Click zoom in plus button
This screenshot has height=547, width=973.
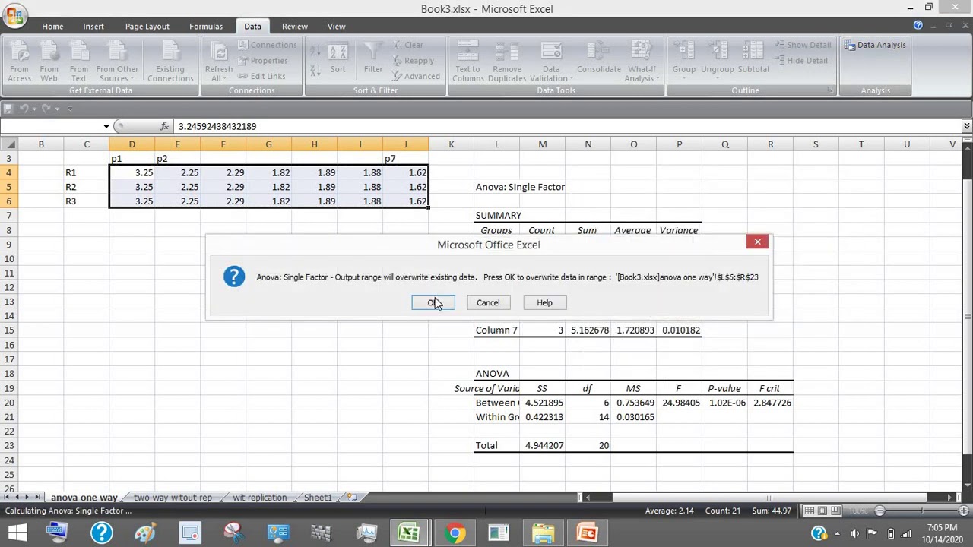[x=964, y=511]
